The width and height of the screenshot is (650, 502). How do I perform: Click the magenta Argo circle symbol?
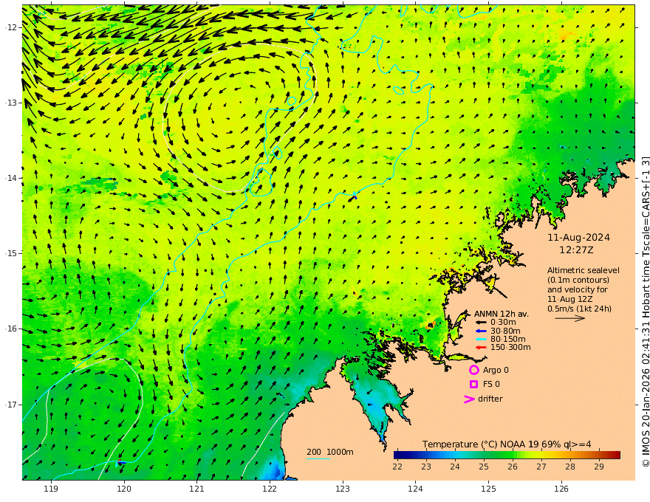point(473,370)
